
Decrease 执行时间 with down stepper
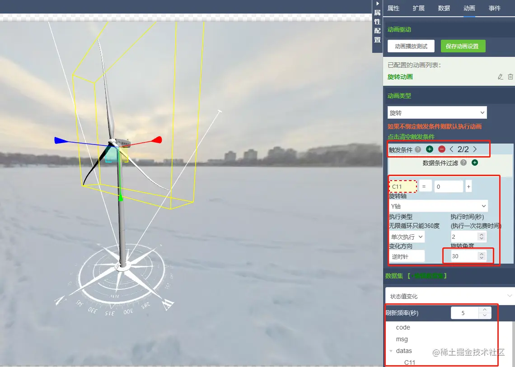click(x=482, y=239)
